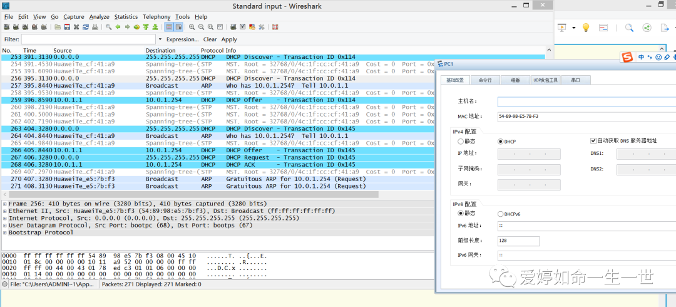
Task: Select IPv6 静态 radio button
Action: click(461, 213)
